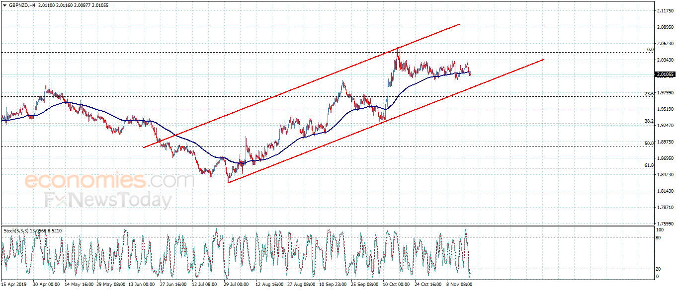
Task: Click the 24 Oct 16:00 time label
Action: [x=429, y=285]
